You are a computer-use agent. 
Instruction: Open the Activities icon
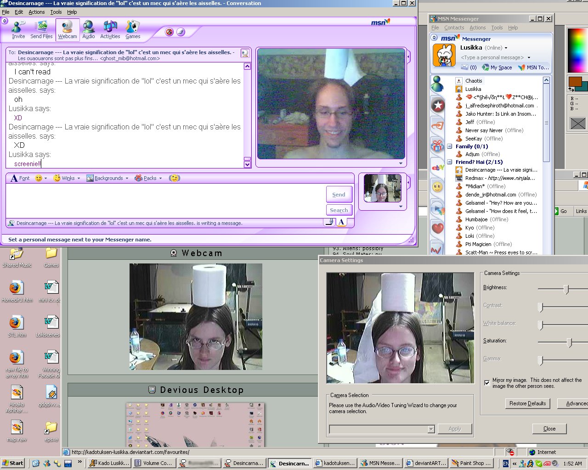coord(110,29)
